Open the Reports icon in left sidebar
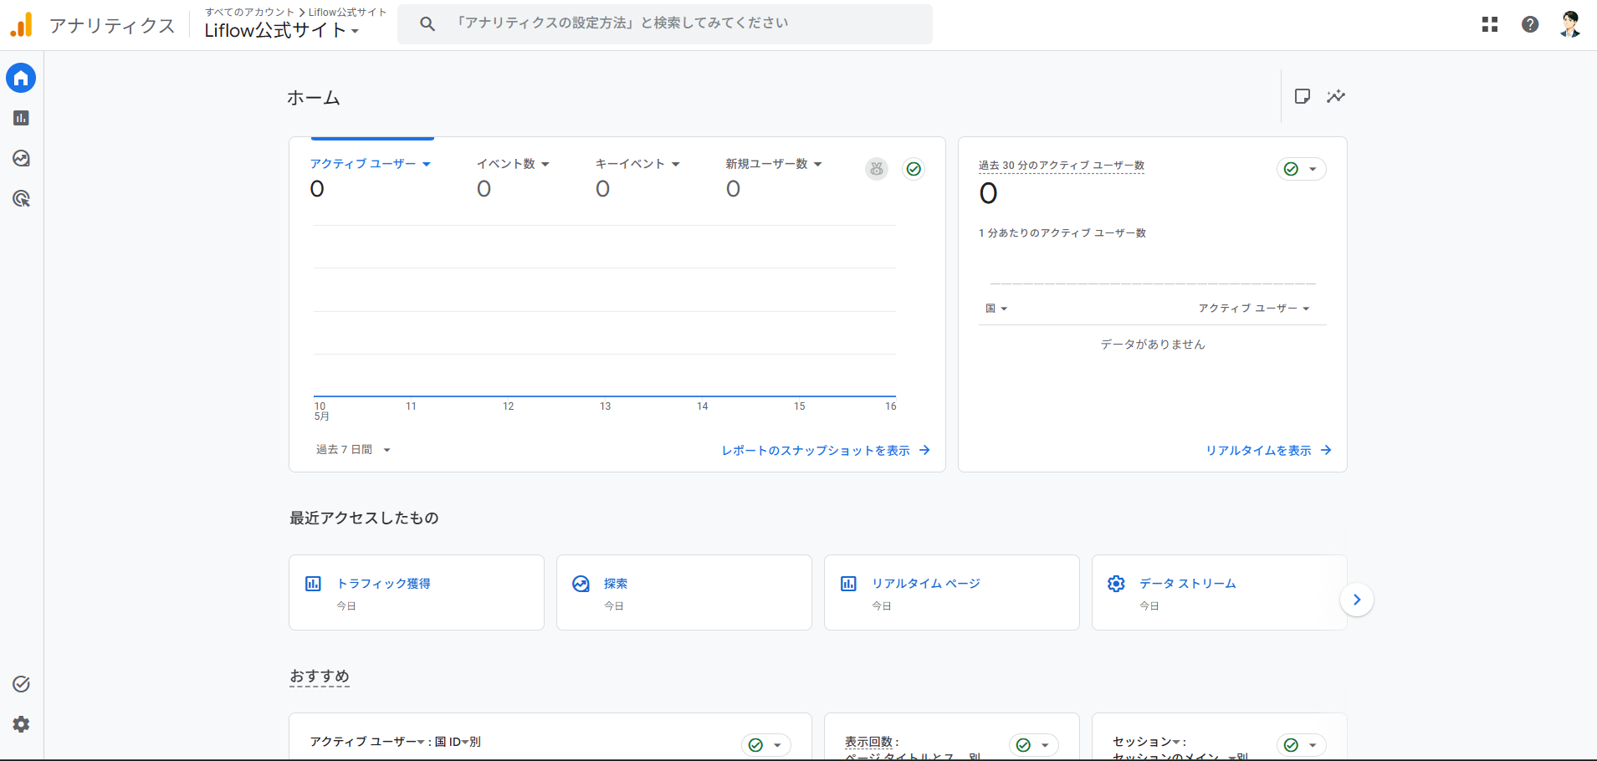This screenshot has width=1597, height=761. 22,118
